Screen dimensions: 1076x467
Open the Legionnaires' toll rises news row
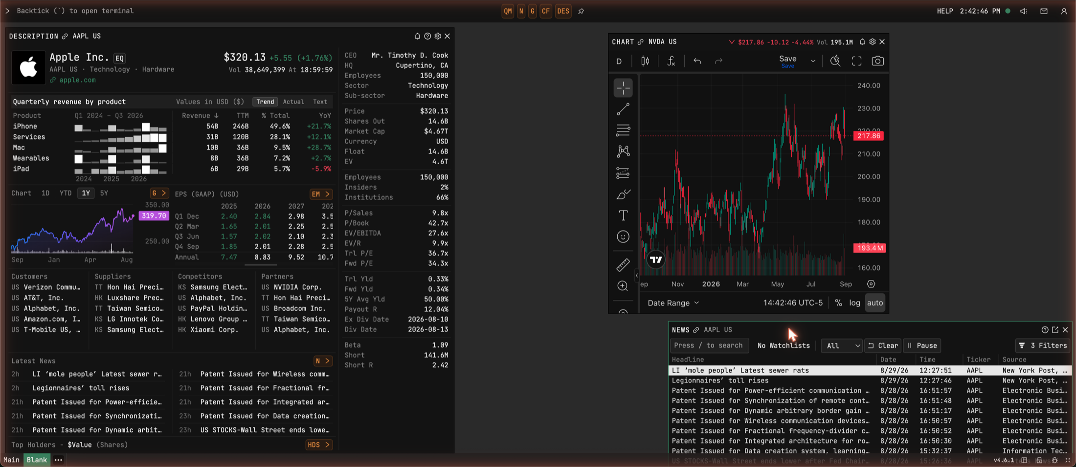(870, 381)
